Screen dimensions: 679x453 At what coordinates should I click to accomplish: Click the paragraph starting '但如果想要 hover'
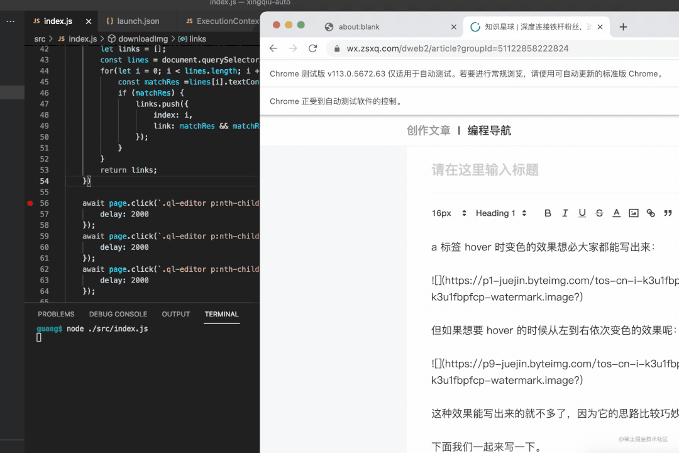554,330
